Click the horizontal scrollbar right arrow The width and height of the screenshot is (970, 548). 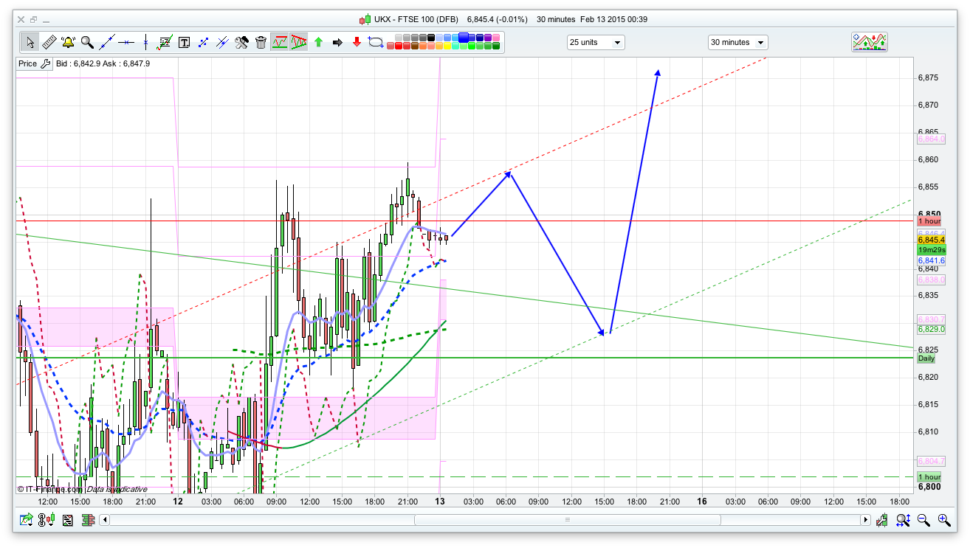(x=866, y=520)
